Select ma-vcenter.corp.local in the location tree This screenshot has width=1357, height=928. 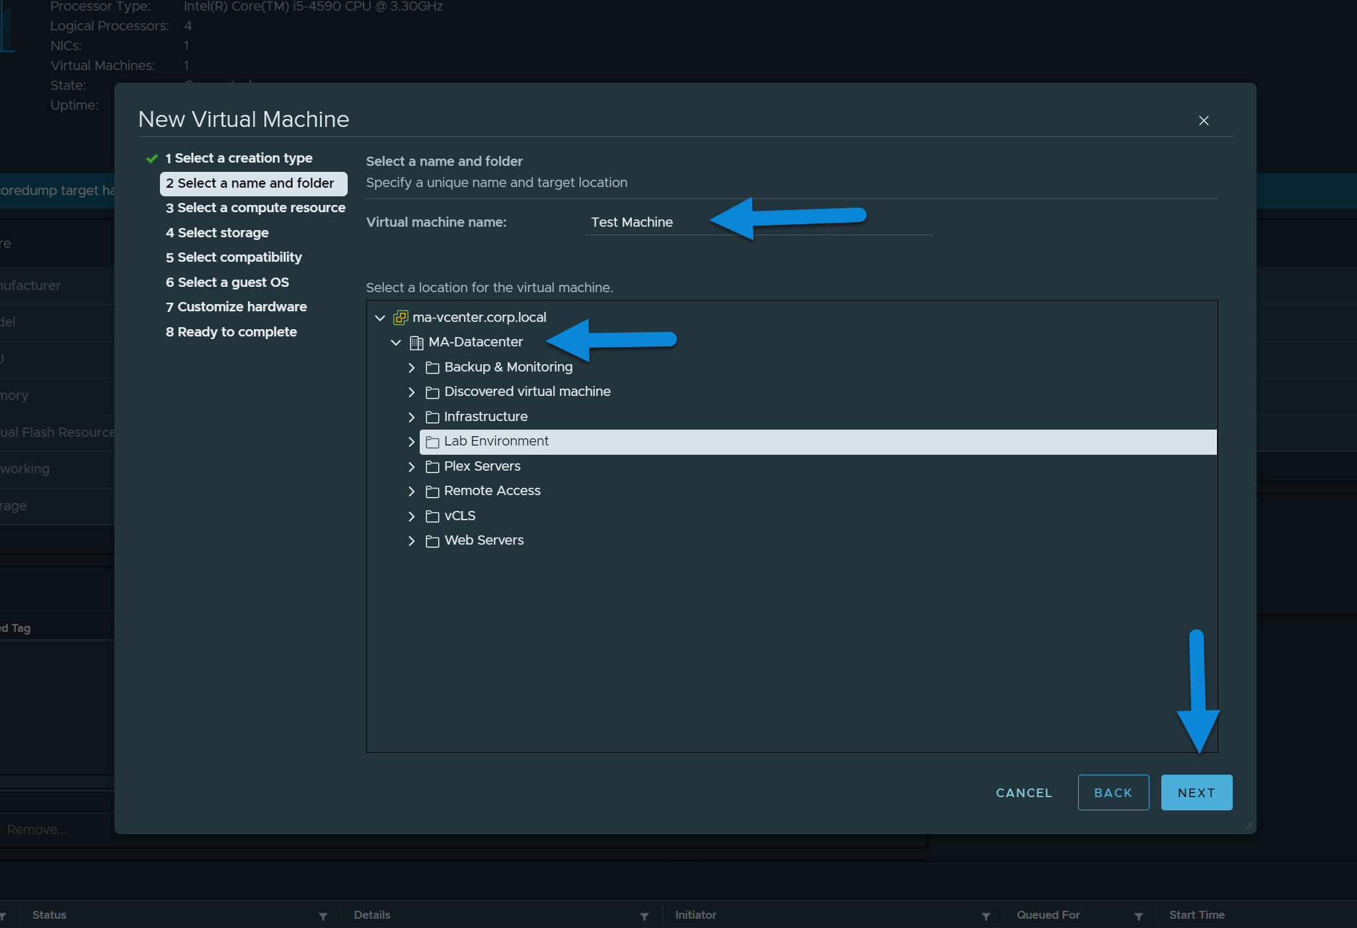pyautogui.click(x=479, y=317)
